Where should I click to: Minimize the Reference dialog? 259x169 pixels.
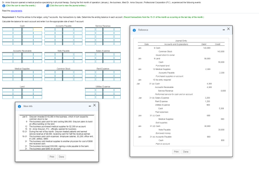224,30
